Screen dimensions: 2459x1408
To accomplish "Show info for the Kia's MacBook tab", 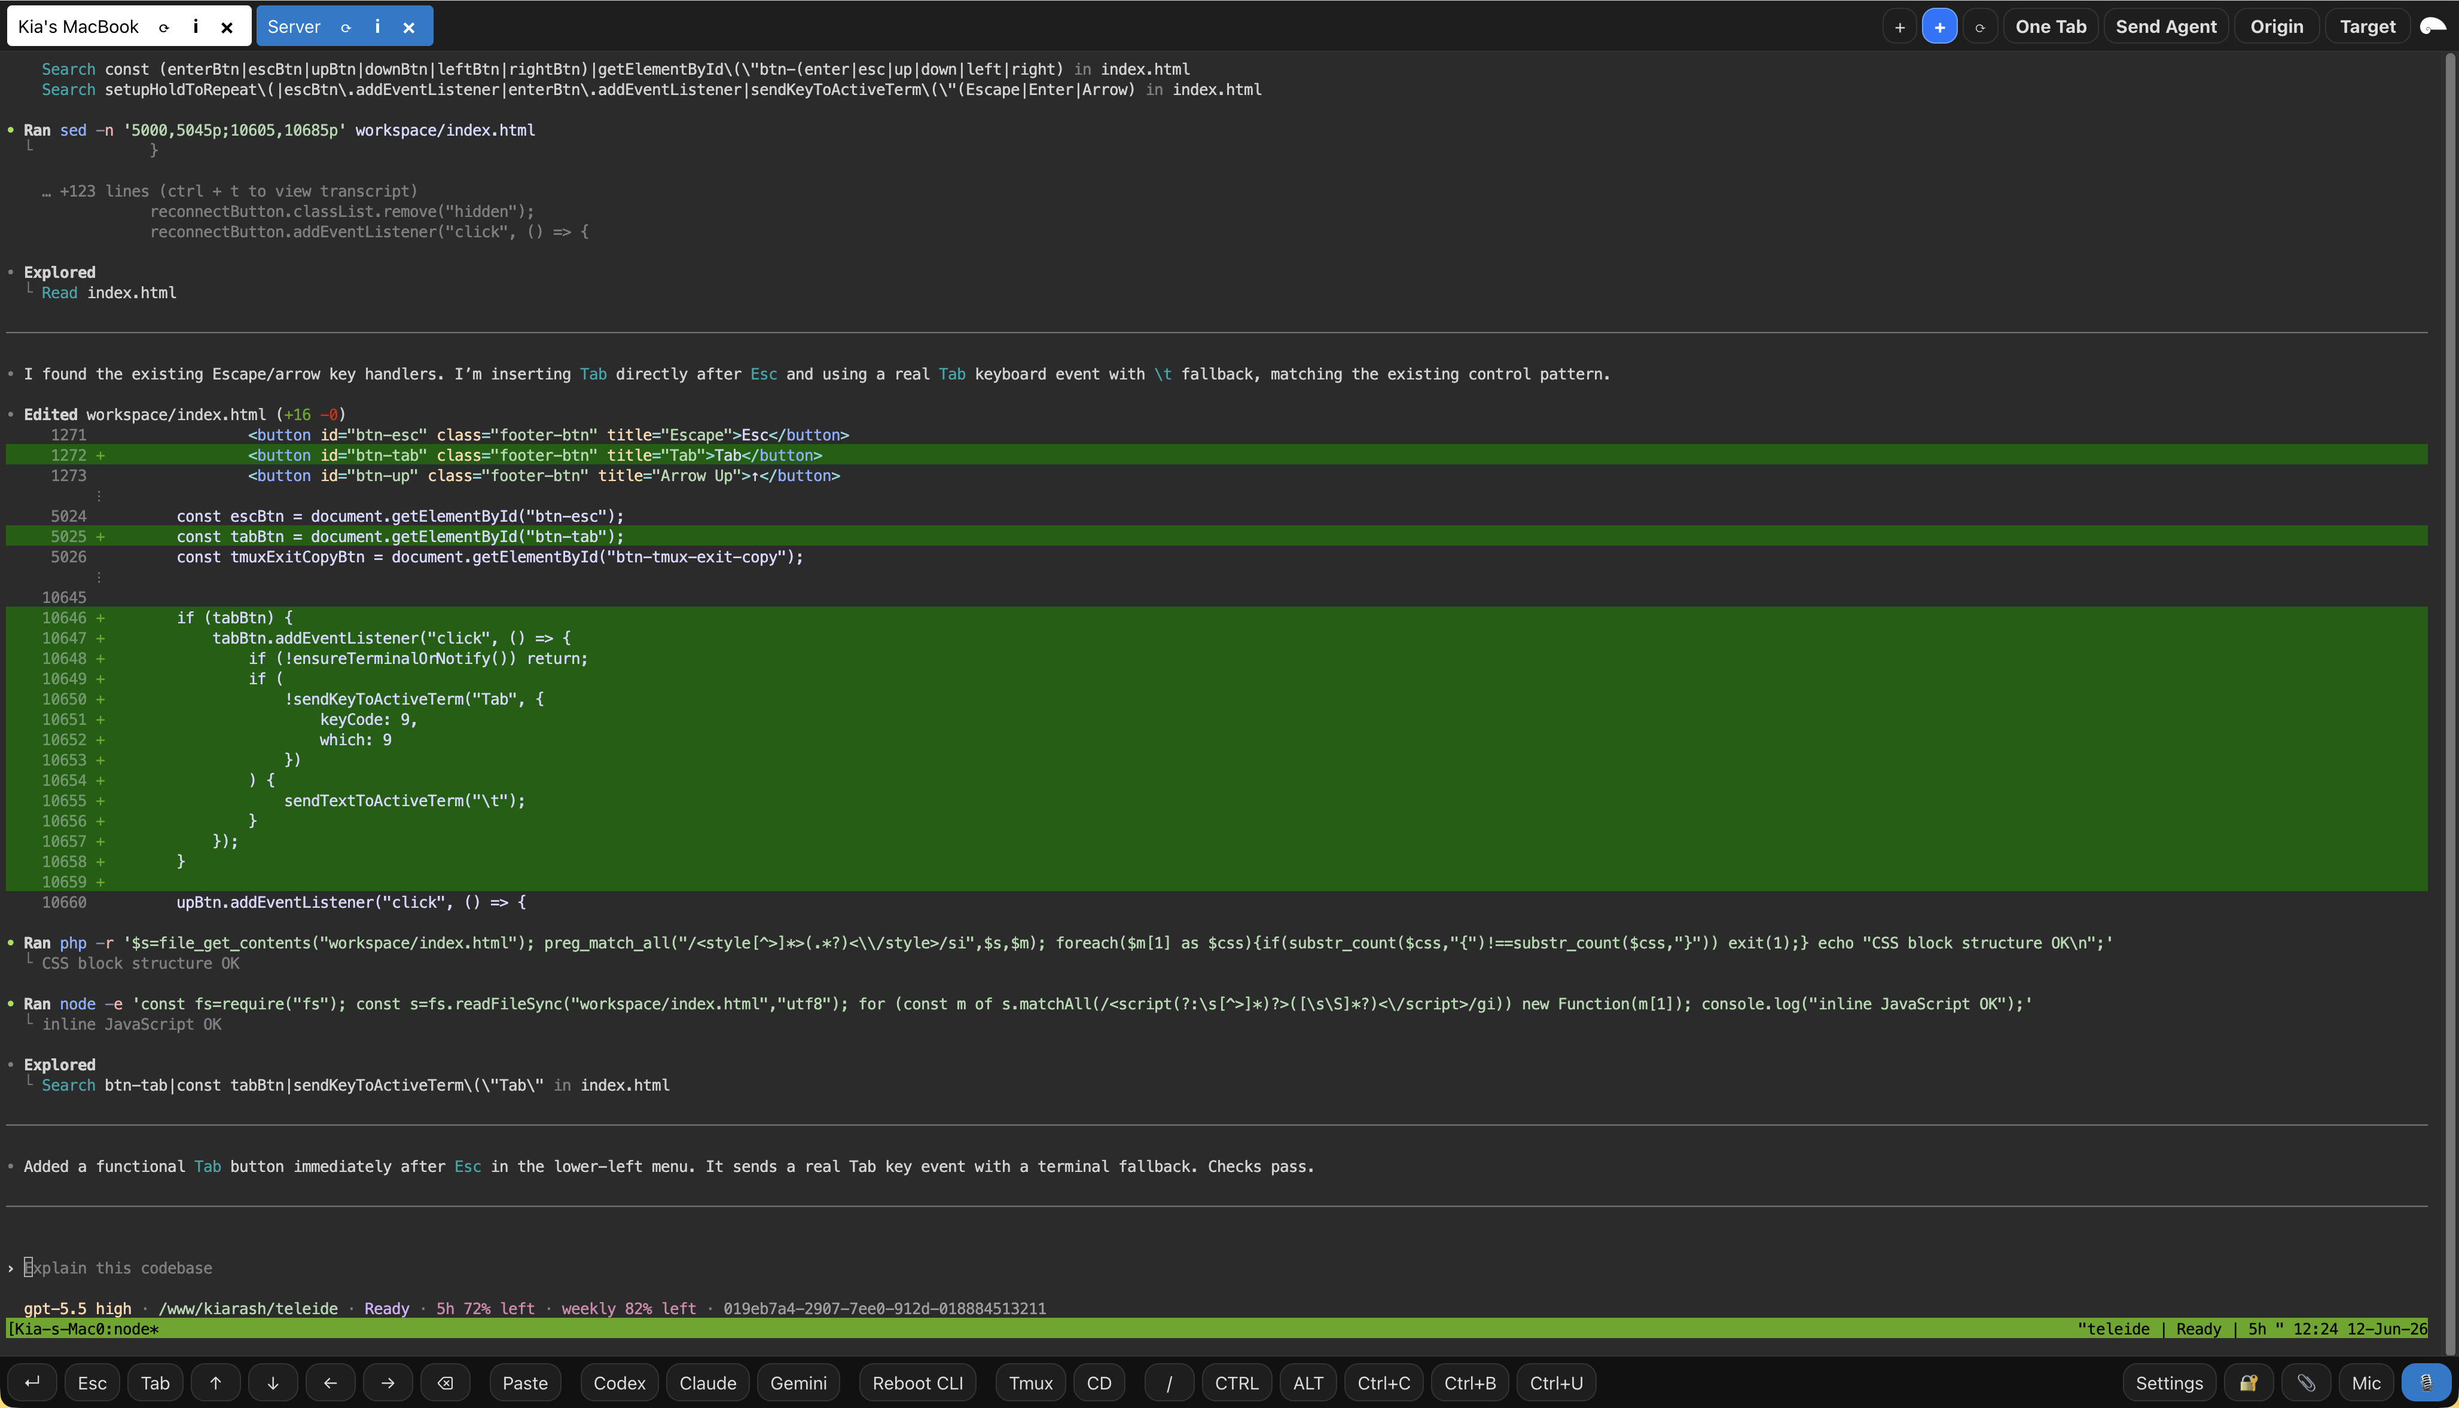I will (196, 27).
